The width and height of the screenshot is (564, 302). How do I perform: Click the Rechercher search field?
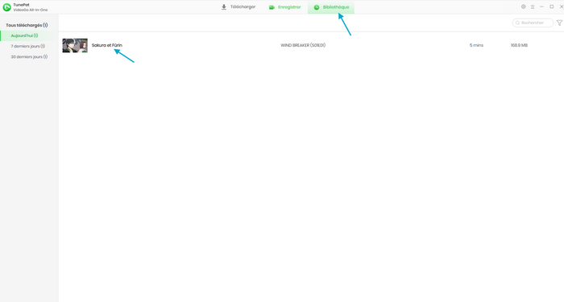[533, 23]
